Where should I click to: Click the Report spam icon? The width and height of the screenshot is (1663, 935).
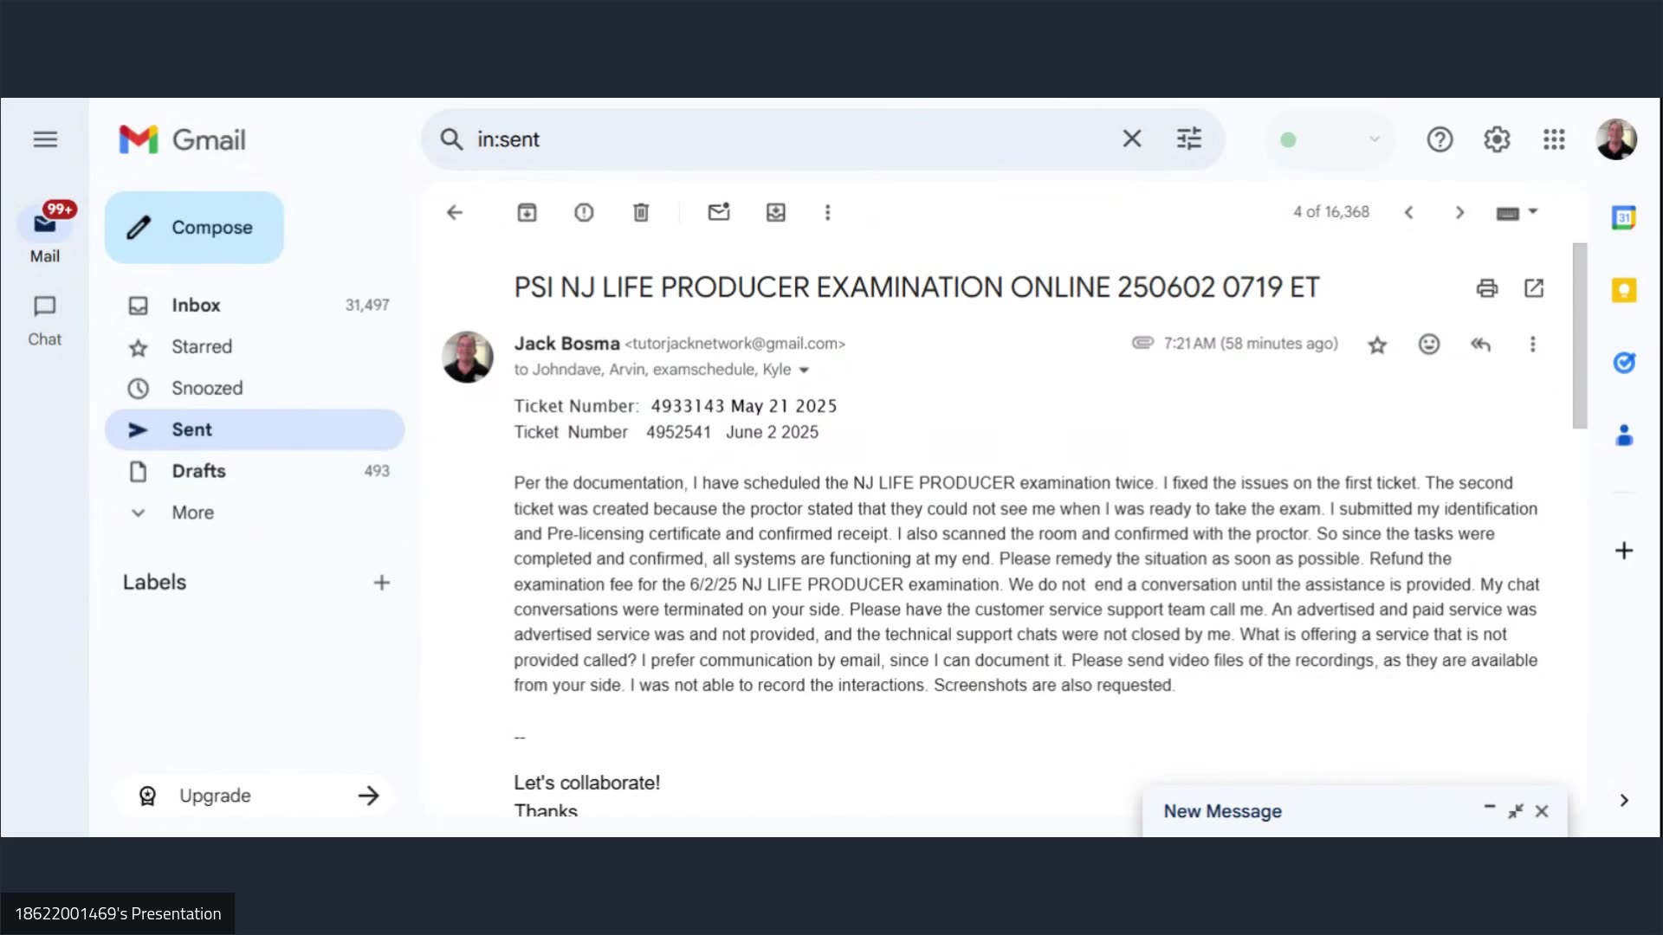pos(584,212)
